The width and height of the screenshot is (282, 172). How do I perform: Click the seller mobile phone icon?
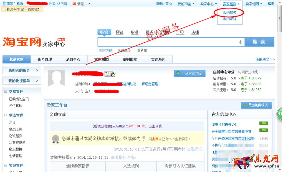pos(4,3)
